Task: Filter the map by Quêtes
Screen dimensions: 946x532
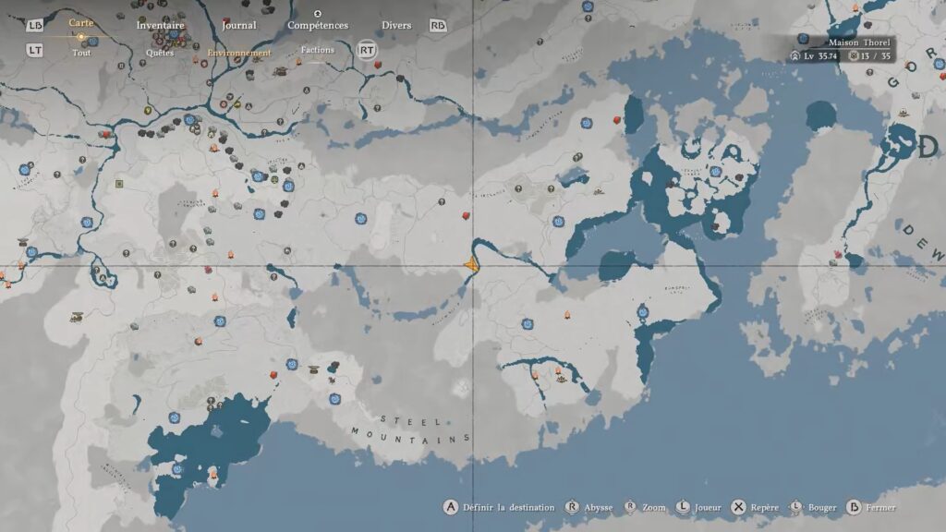Action: click(160, 53)
